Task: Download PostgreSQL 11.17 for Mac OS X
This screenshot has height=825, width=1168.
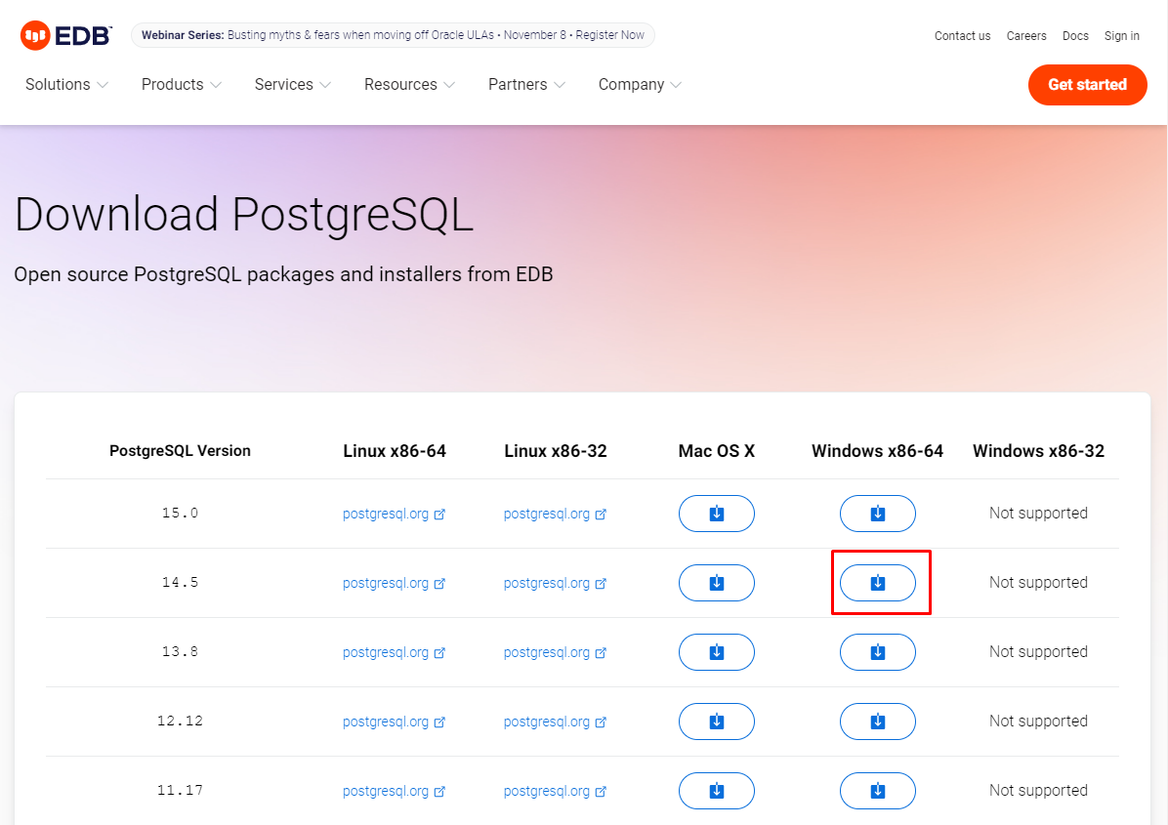Action: point(717,790)
